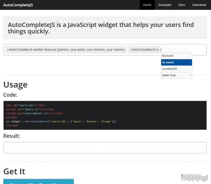The width and height of the screenshot is (211, 184).
Task: Click the 'div id="search_bar"' code line
Action: [x=26, y=105]
